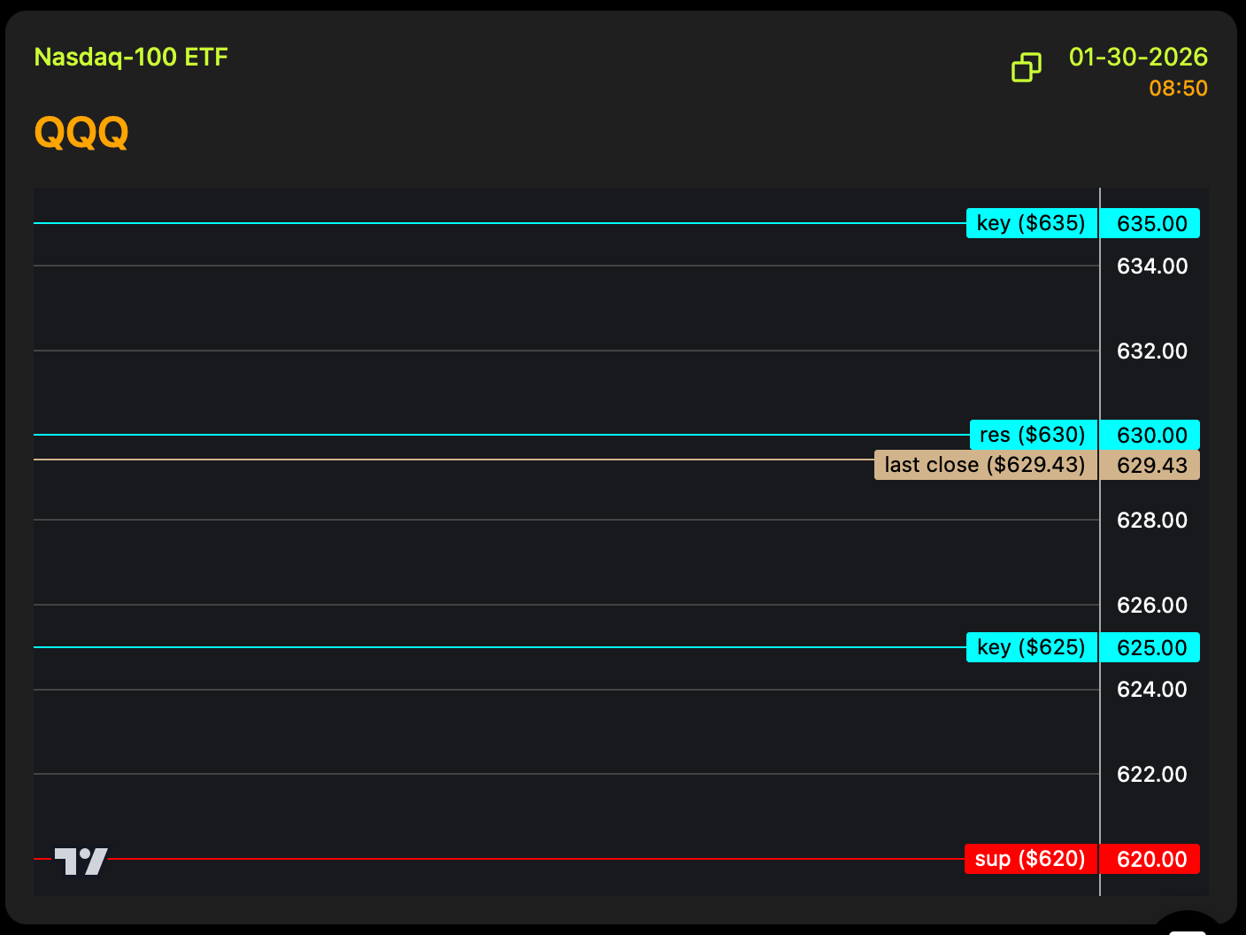Click the 622.00 price axis value
Screen dimensions: 1246x935
(1151, 774)
